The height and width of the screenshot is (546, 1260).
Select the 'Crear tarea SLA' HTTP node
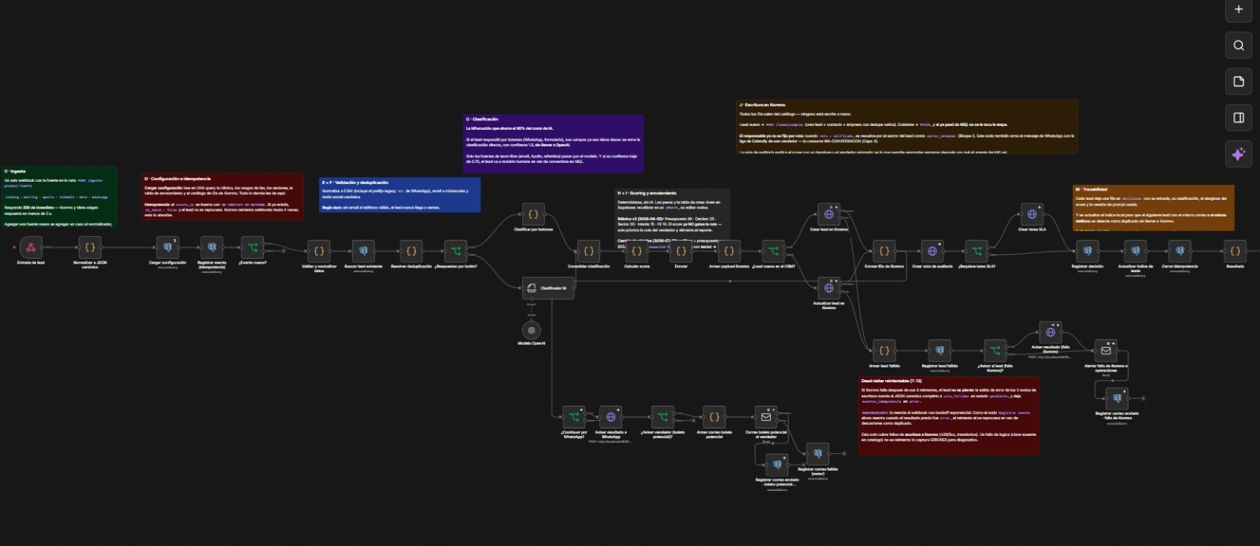point(1032,214)
